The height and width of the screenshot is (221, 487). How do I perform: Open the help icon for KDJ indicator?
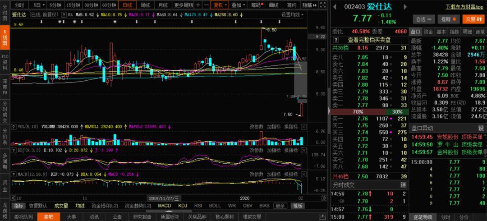coord(14,150)
